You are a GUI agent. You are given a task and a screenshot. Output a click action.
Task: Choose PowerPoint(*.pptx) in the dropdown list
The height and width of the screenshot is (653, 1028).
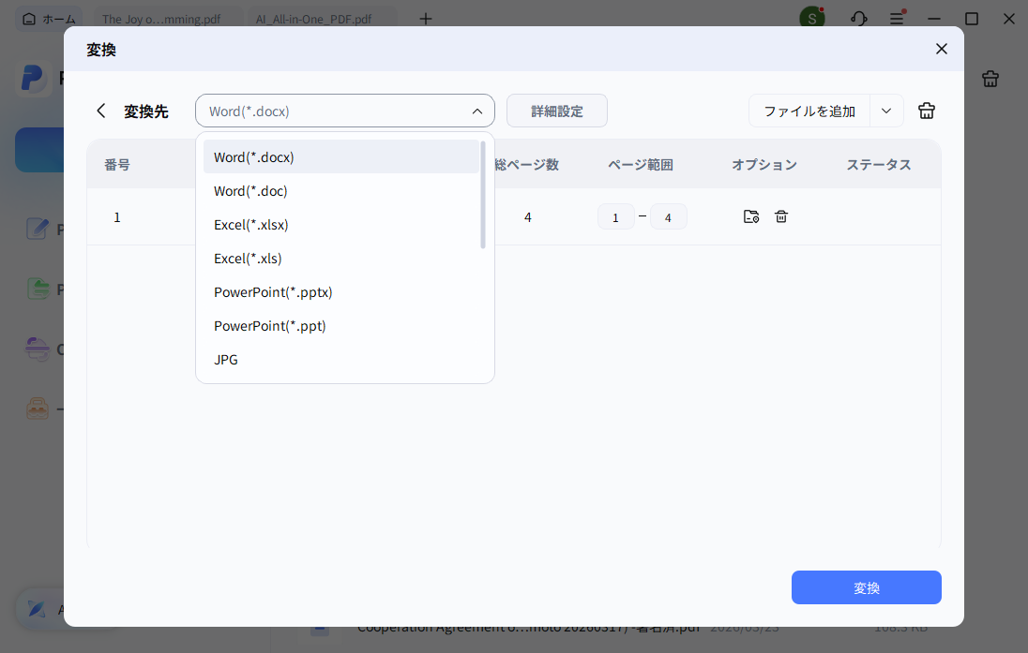tap(273, 292)
